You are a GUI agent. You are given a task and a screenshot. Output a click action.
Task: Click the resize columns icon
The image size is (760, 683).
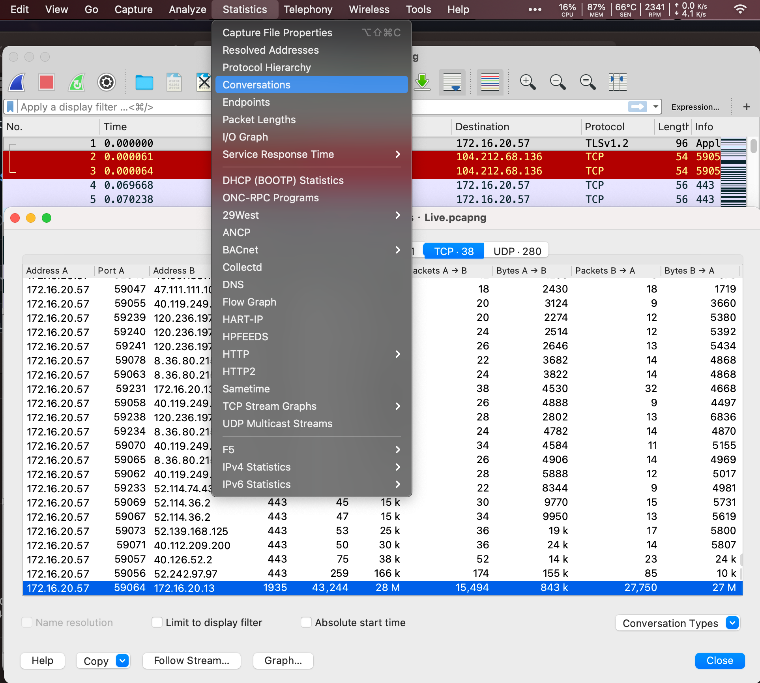[x=617, y=83]
